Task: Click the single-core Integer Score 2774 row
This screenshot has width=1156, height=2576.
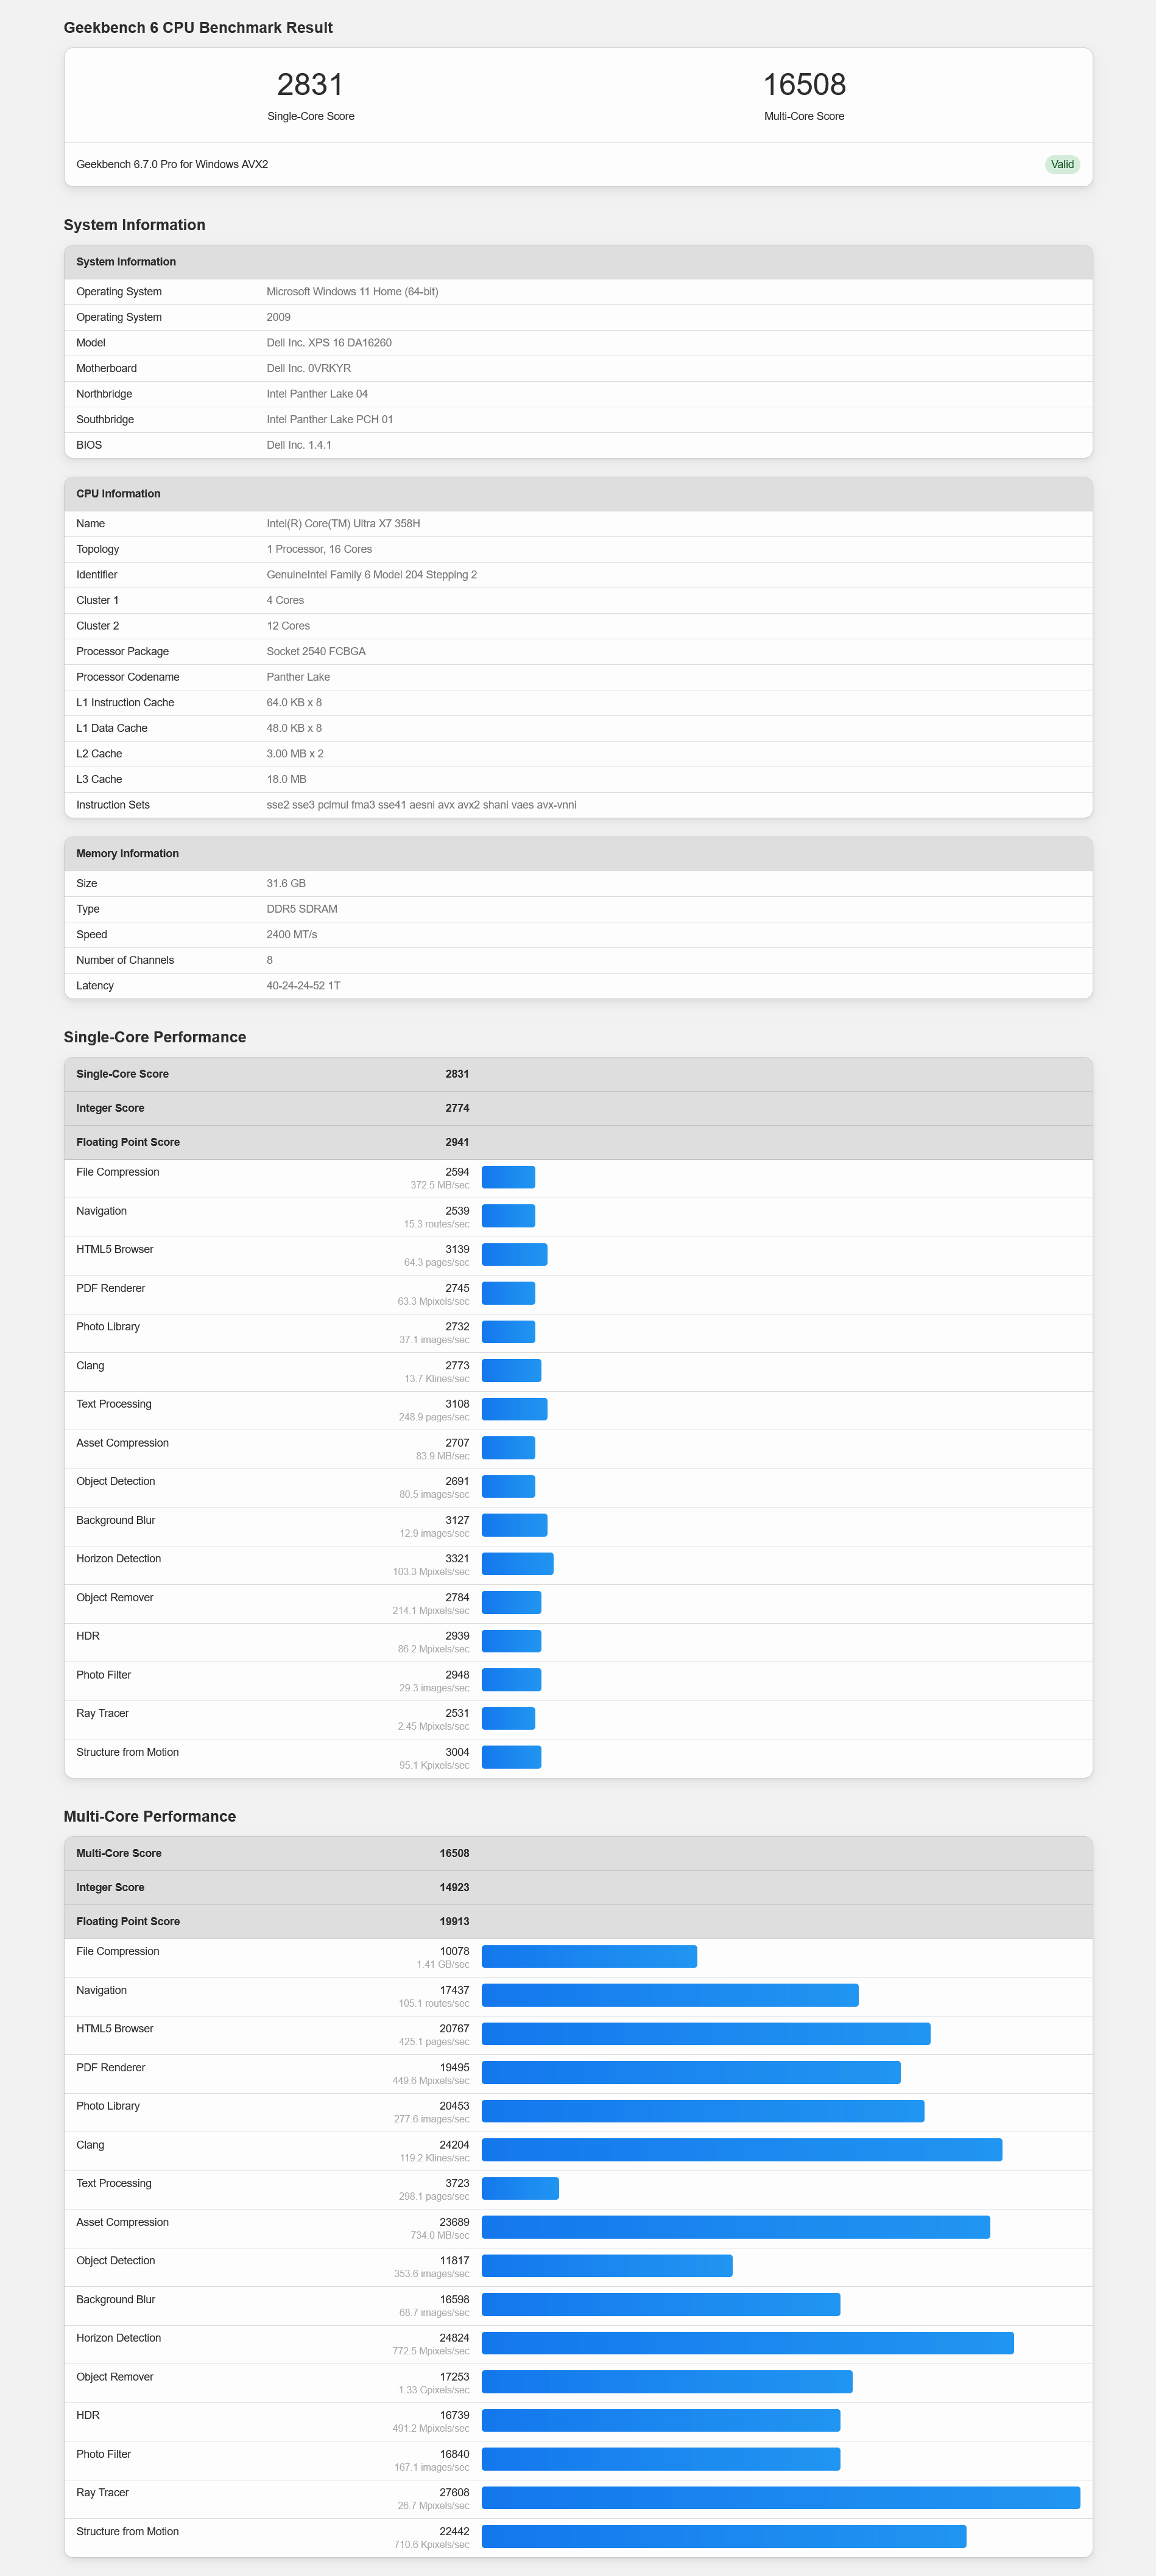Action: click(x=578, y=1108)
